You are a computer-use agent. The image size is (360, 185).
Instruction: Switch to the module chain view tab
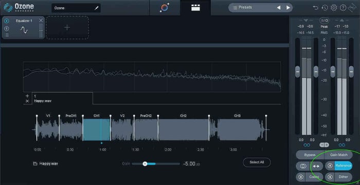(x=195, y=8)
